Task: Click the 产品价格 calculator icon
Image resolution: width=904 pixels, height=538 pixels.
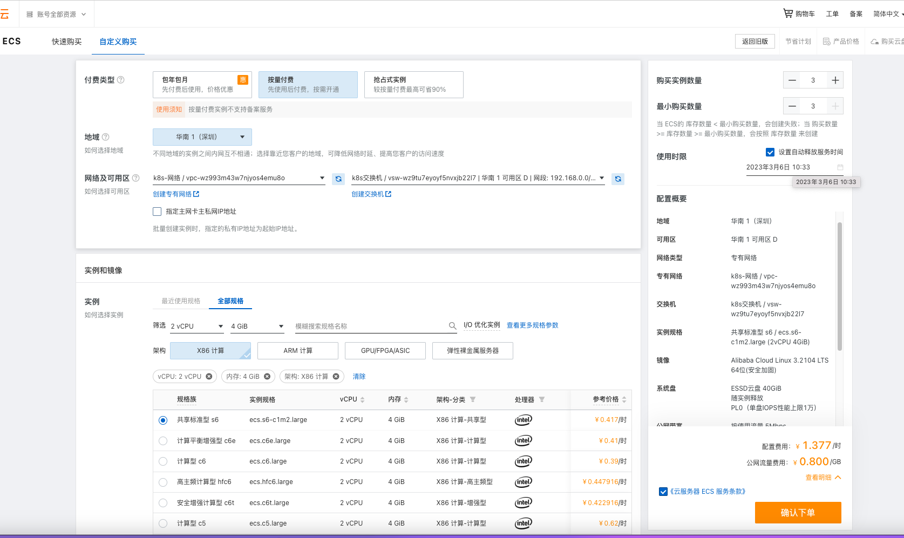Action: (x=826, y=42)
